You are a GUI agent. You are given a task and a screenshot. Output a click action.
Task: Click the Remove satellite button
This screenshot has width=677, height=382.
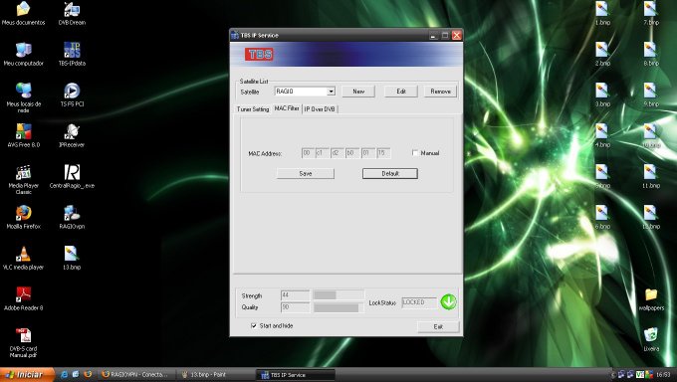coord(440,92)
